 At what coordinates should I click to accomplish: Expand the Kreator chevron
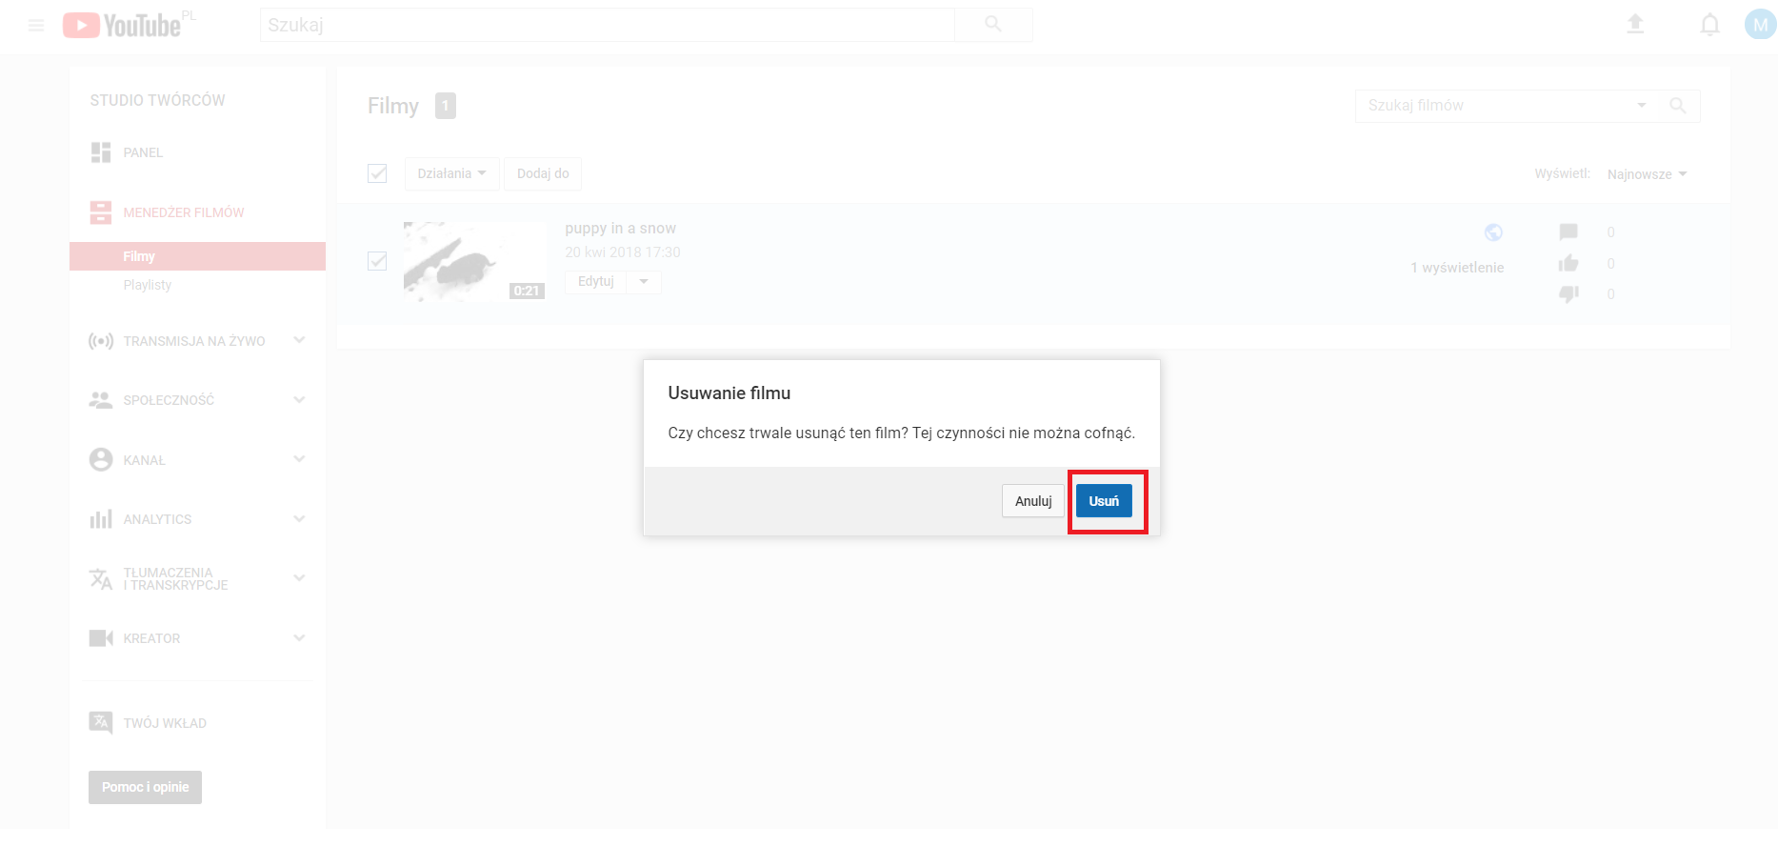coord(299,638)
